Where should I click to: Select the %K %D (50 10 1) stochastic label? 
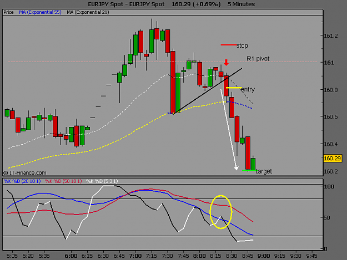pyautogui.click(x=63, y=181)
